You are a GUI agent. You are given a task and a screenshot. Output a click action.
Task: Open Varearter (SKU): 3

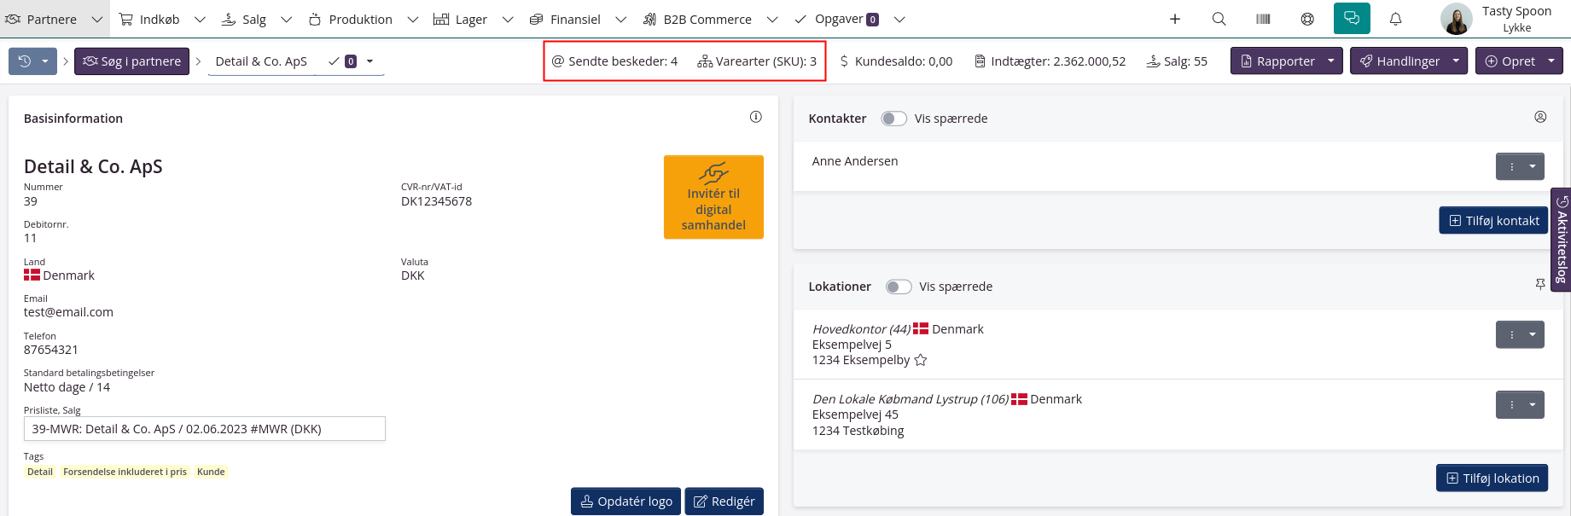pyautogui.click(x=757, y=61)
